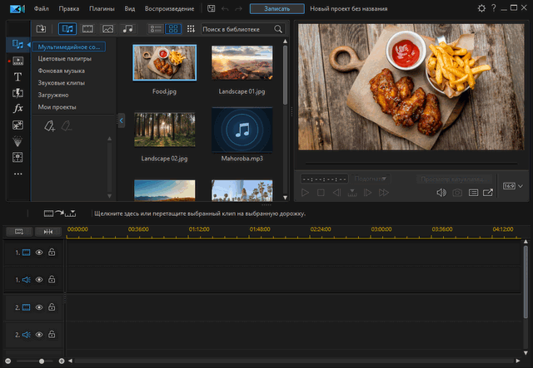Collapse the library side panel arrow
The image size is (533, 368).
(x=121, y=121)
